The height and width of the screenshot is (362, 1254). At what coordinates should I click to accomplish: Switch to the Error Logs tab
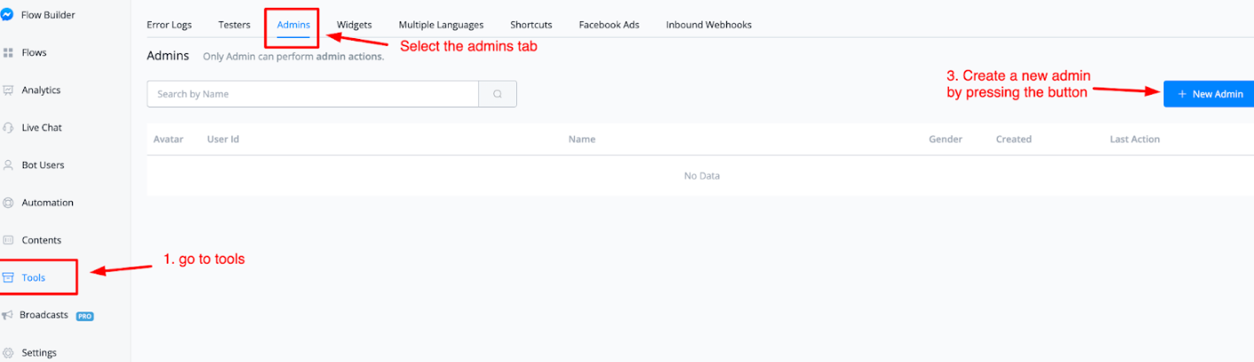169,25
